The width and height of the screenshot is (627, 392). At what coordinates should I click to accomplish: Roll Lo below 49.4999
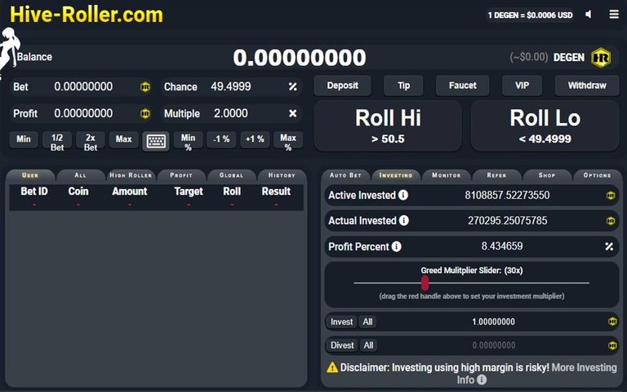click(x=545, y=126)
